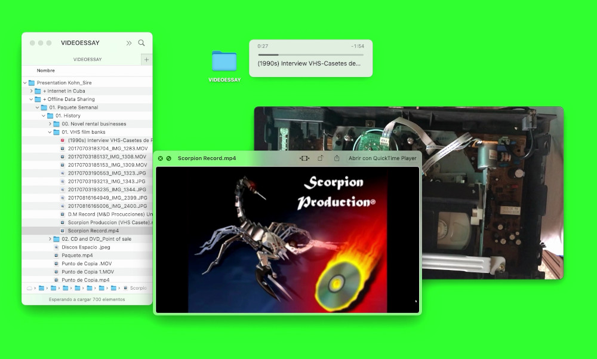Click the fit-to-window icon in Quick Look

click(304, 158)
